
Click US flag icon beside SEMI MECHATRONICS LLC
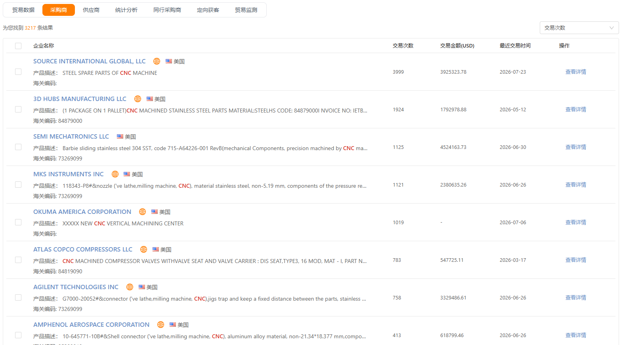tap(120, 137)
